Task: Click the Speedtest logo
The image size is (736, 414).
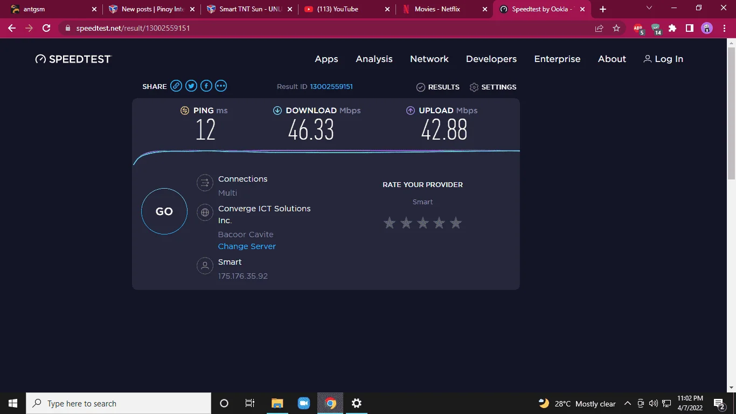Action: [x=73, y=59]
